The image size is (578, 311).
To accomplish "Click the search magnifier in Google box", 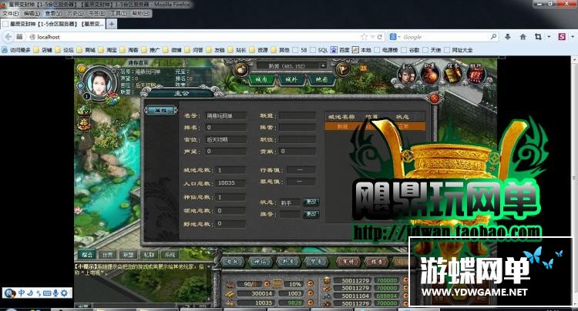I will 493,37.
